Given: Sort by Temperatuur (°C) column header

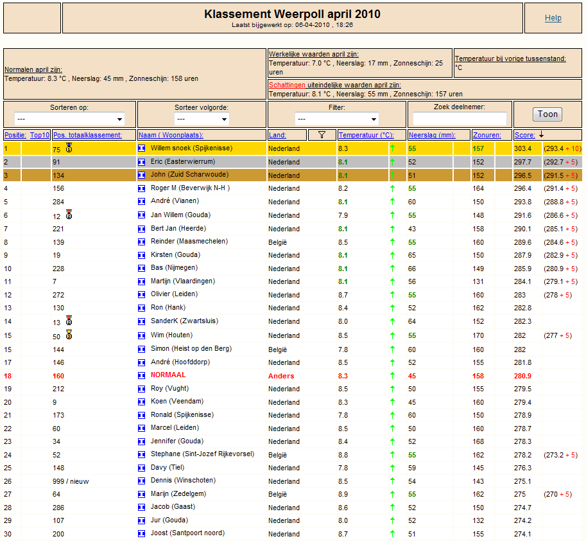Looking at the screenshot, I should point(366,135).
